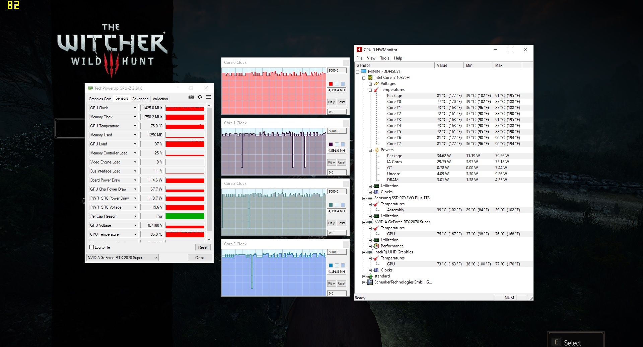Collapse the Powers tree node
The image size is (643, 347).
tap(370, 150)
